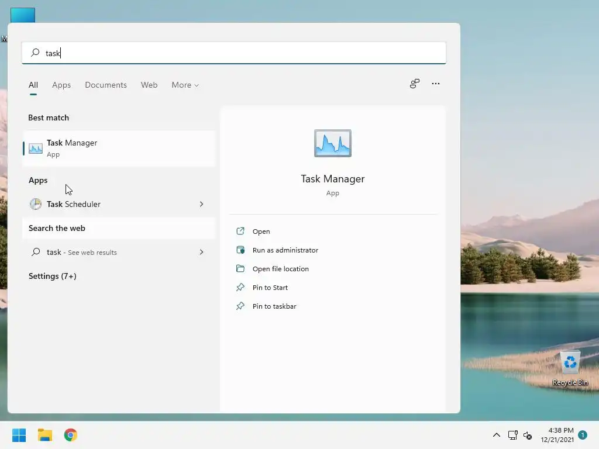Open File Explorer from the taskbar

click(44, 435)
